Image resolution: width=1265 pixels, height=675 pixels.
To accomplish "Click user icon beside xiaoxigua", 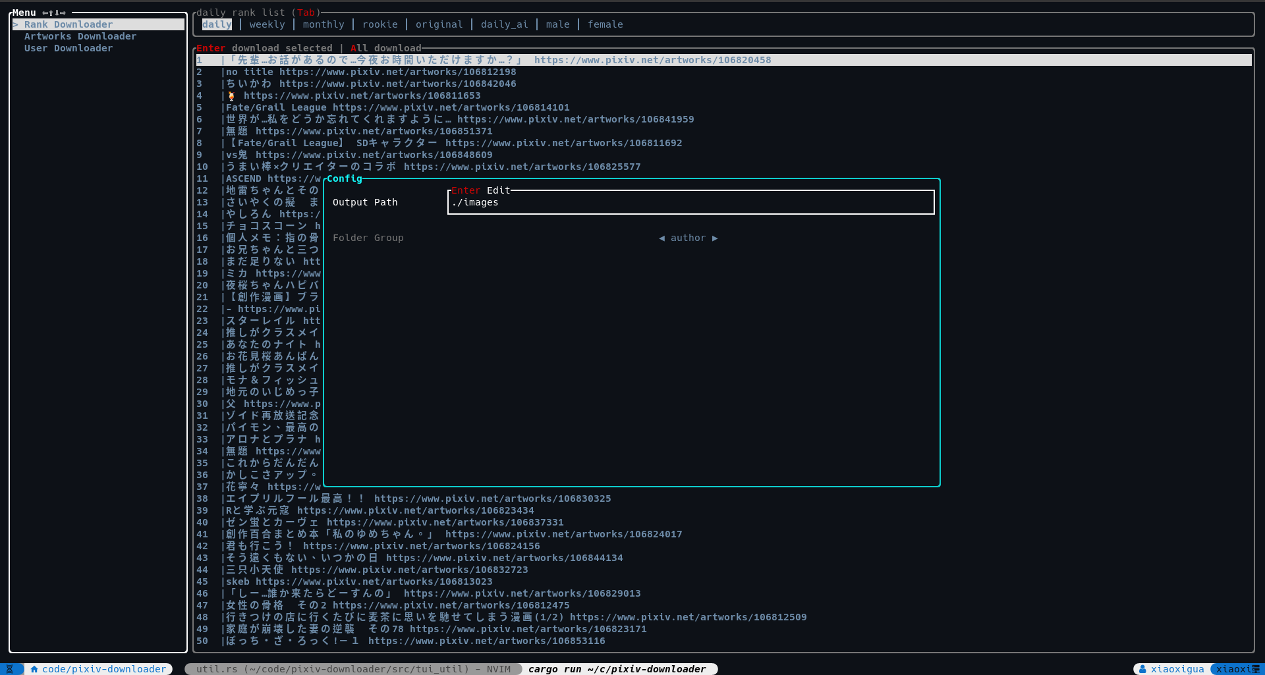I will pyautogui.click(x=1142, y=669).
